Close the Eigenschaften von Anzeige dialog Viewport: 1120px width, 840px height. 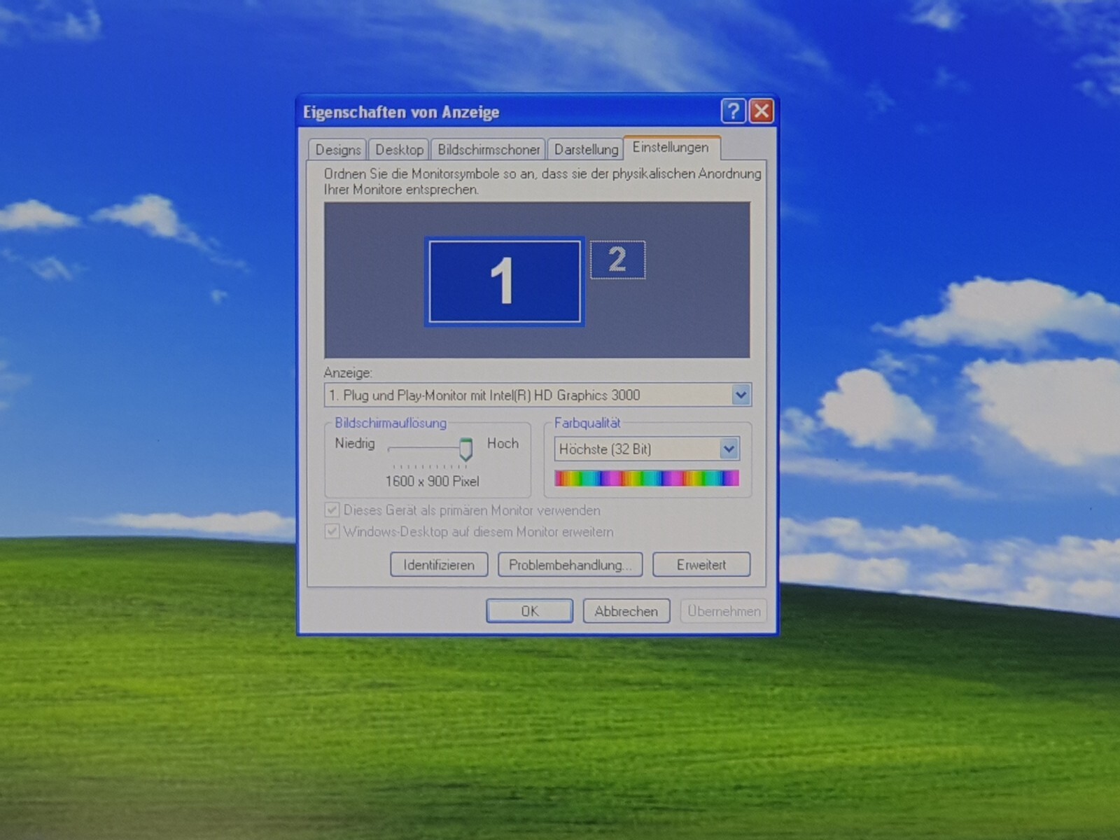762,111
